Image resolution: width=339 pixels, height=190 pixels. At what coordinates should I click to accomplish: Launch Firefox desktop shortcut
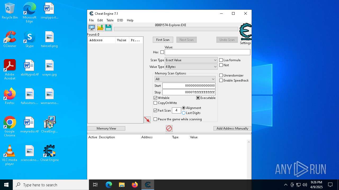pyautogui.click(x=10, y=97)
